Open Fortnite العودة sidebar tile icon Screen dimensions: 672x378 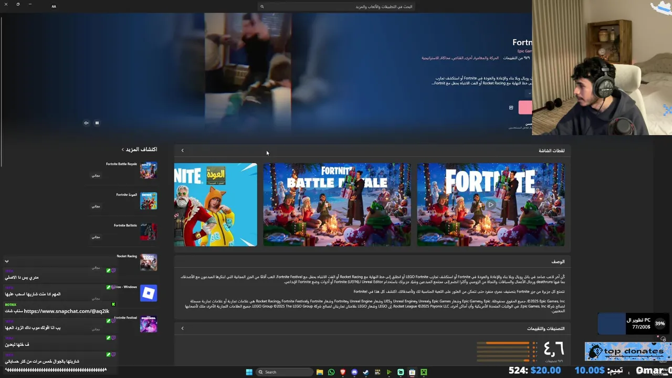pyautogui.click(x=149, y=201)
